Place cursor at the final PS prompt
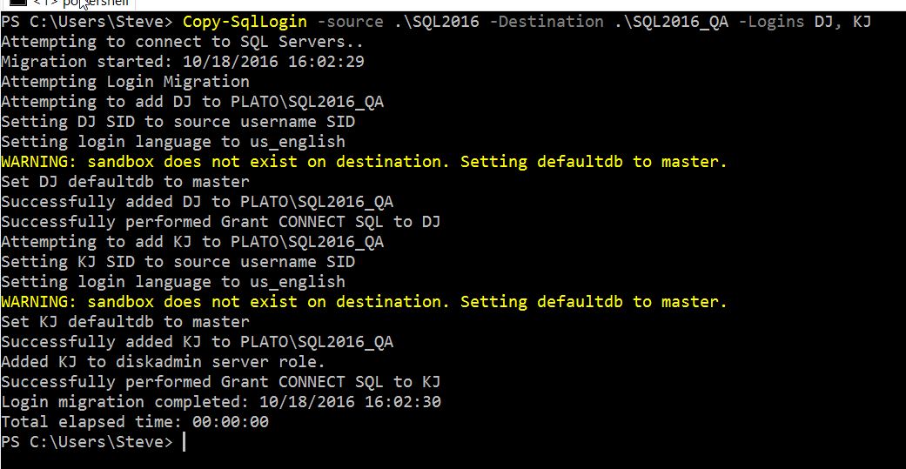906x469 pixels. point(184,442)
